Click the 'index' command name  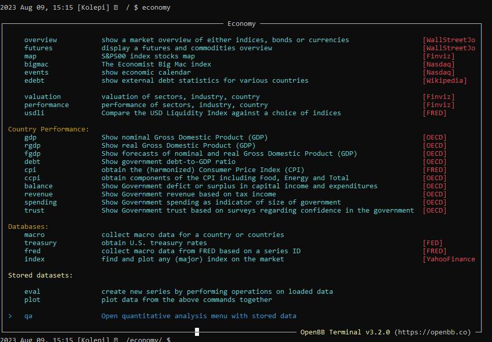[x=35, y=259]
